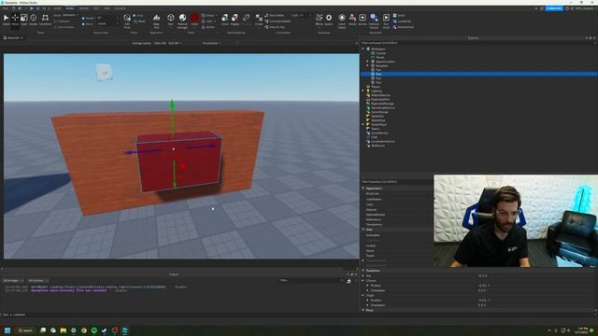Viewport: 598px width, 336px height.
Task: Click the Model gameplay icon
Action: (x=352, y=20)
